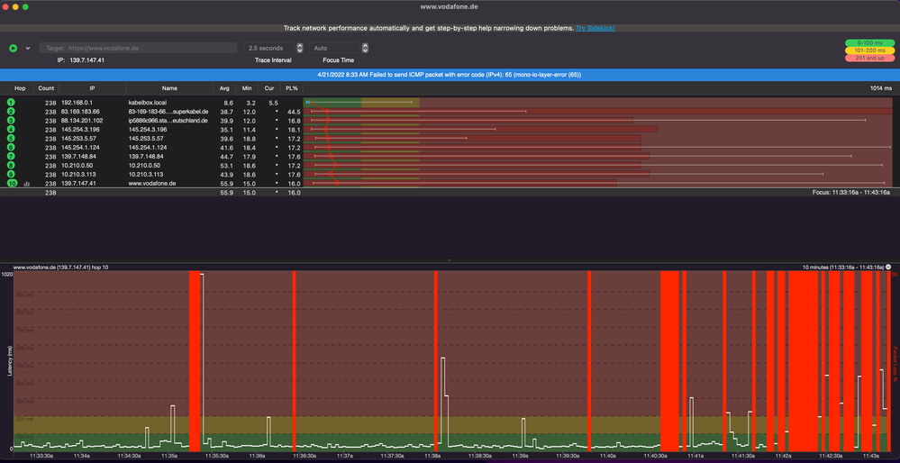
Task: Click the kabelbox.local name cell
Action: tap(148, 102)
